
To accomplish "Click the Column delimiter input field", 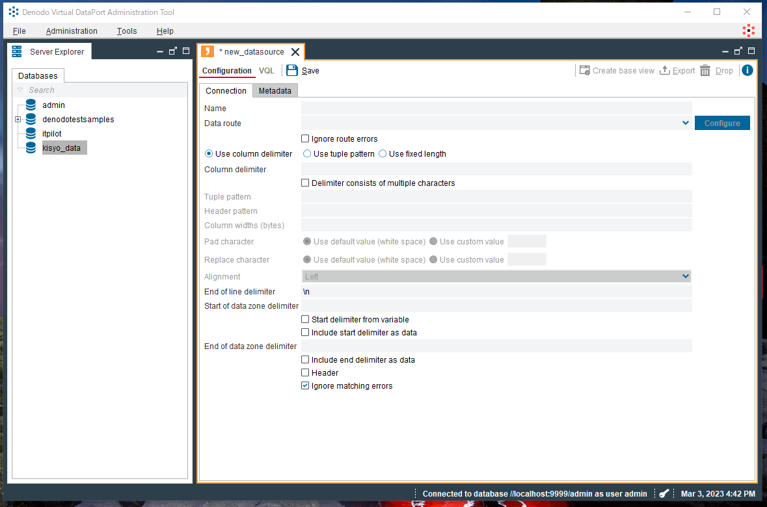I will 496,169.
